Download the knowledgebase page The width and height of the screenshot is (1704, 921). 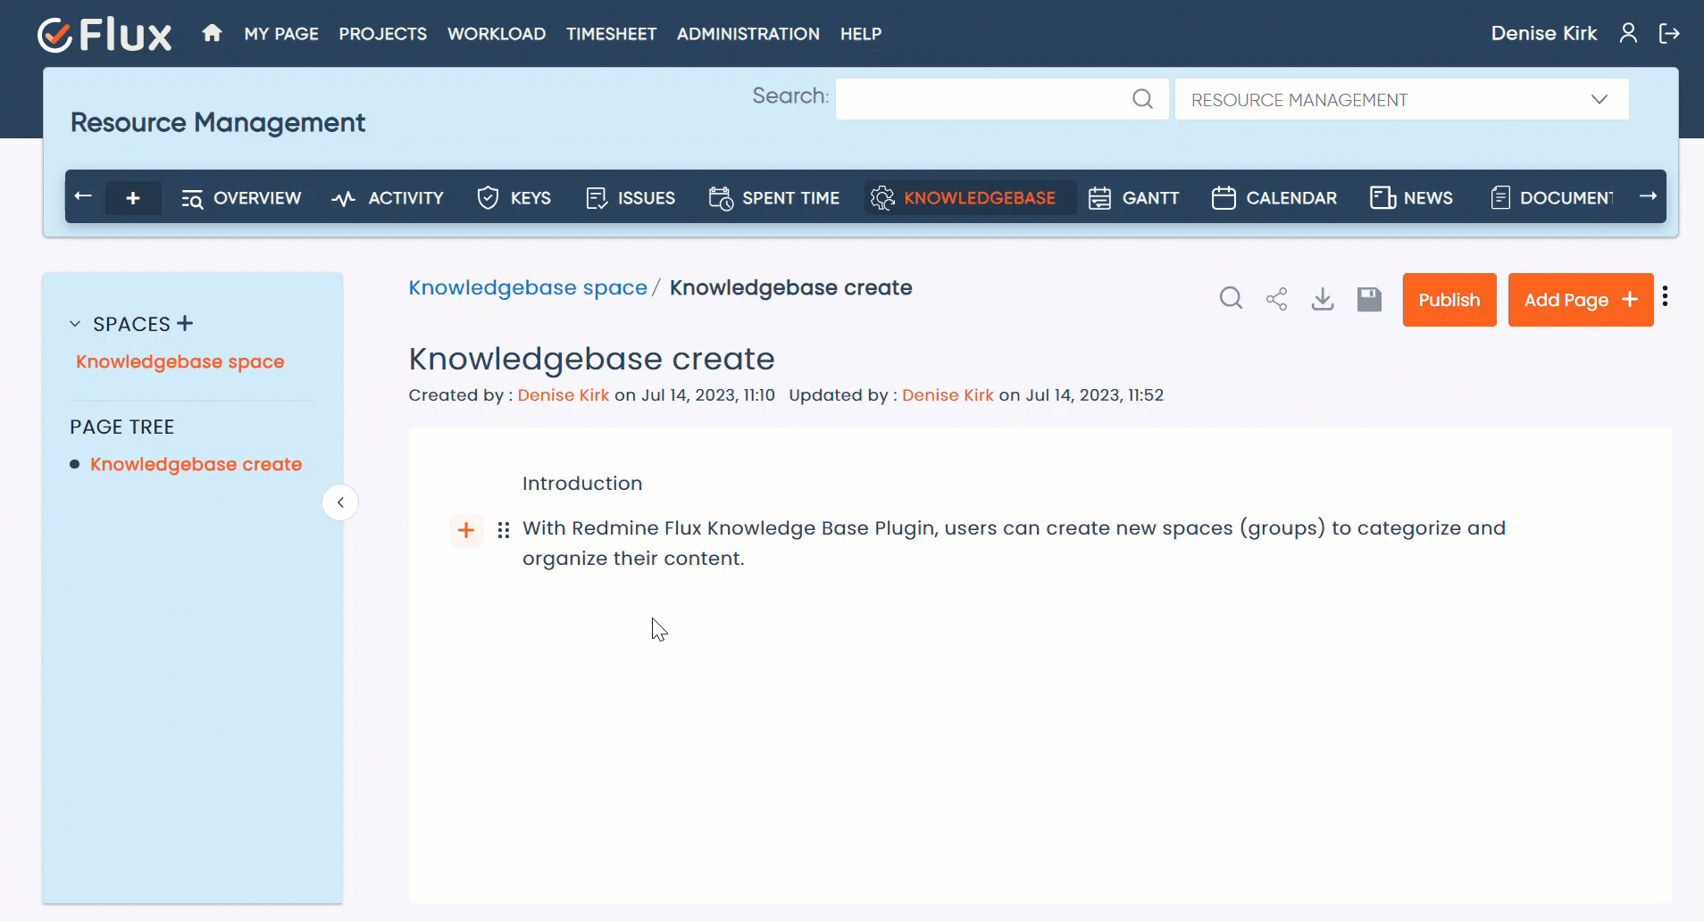(1323, 299)
